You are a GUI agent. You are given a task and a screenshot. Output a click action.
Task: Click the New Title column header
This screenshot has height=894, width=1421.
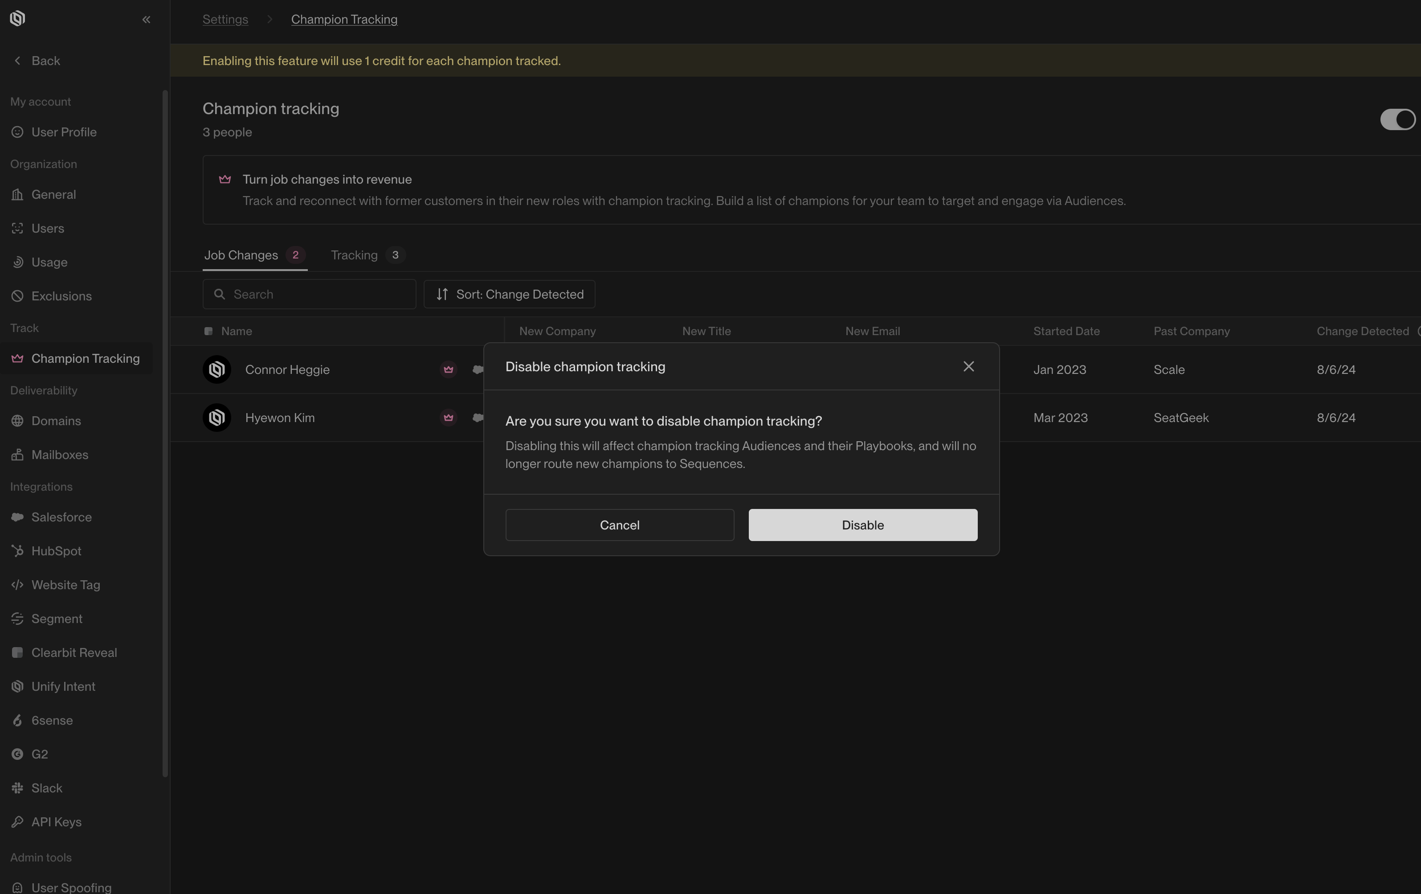[706, 331]
